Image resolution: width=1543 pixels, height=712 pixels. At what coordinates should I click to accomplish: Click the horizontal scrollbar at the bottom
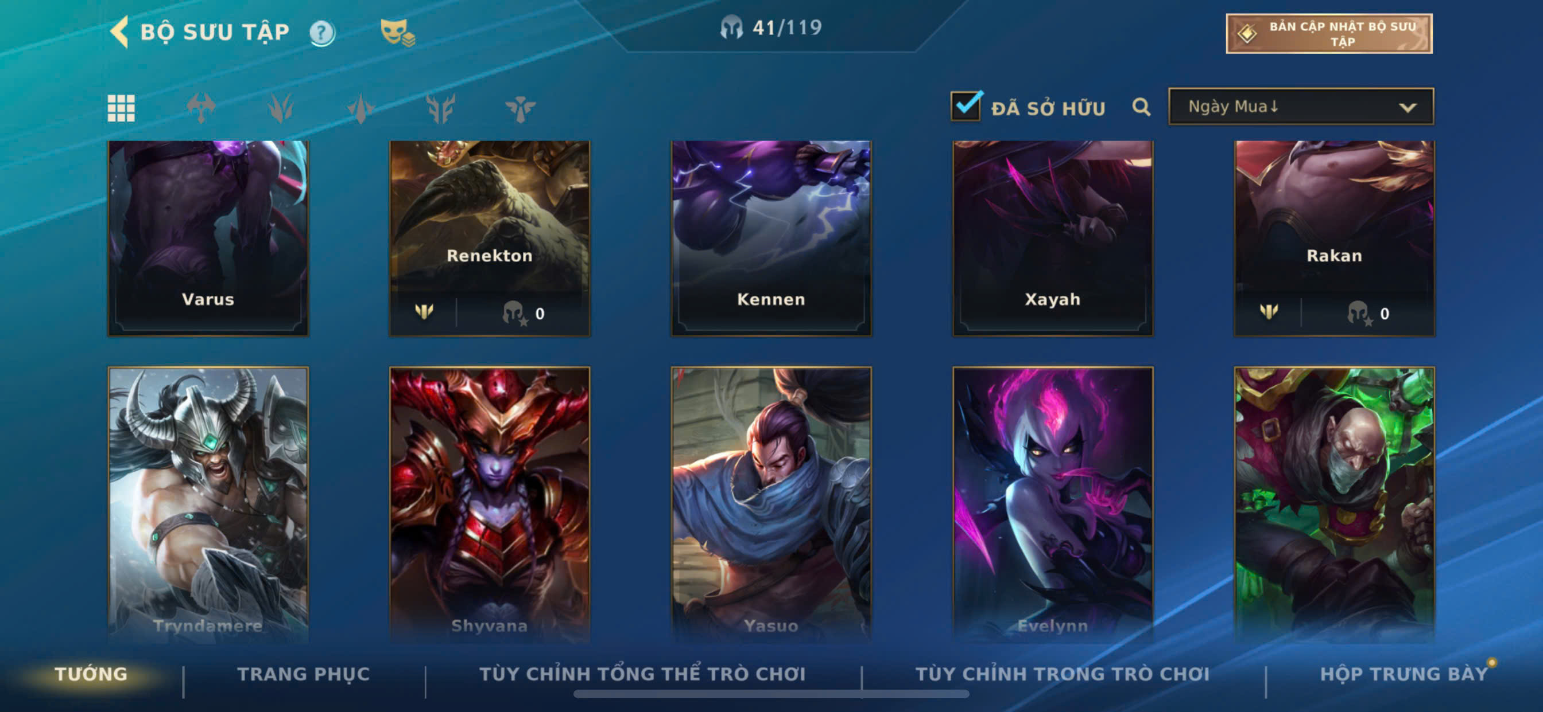pyautogui.click(x=771, y=694)
